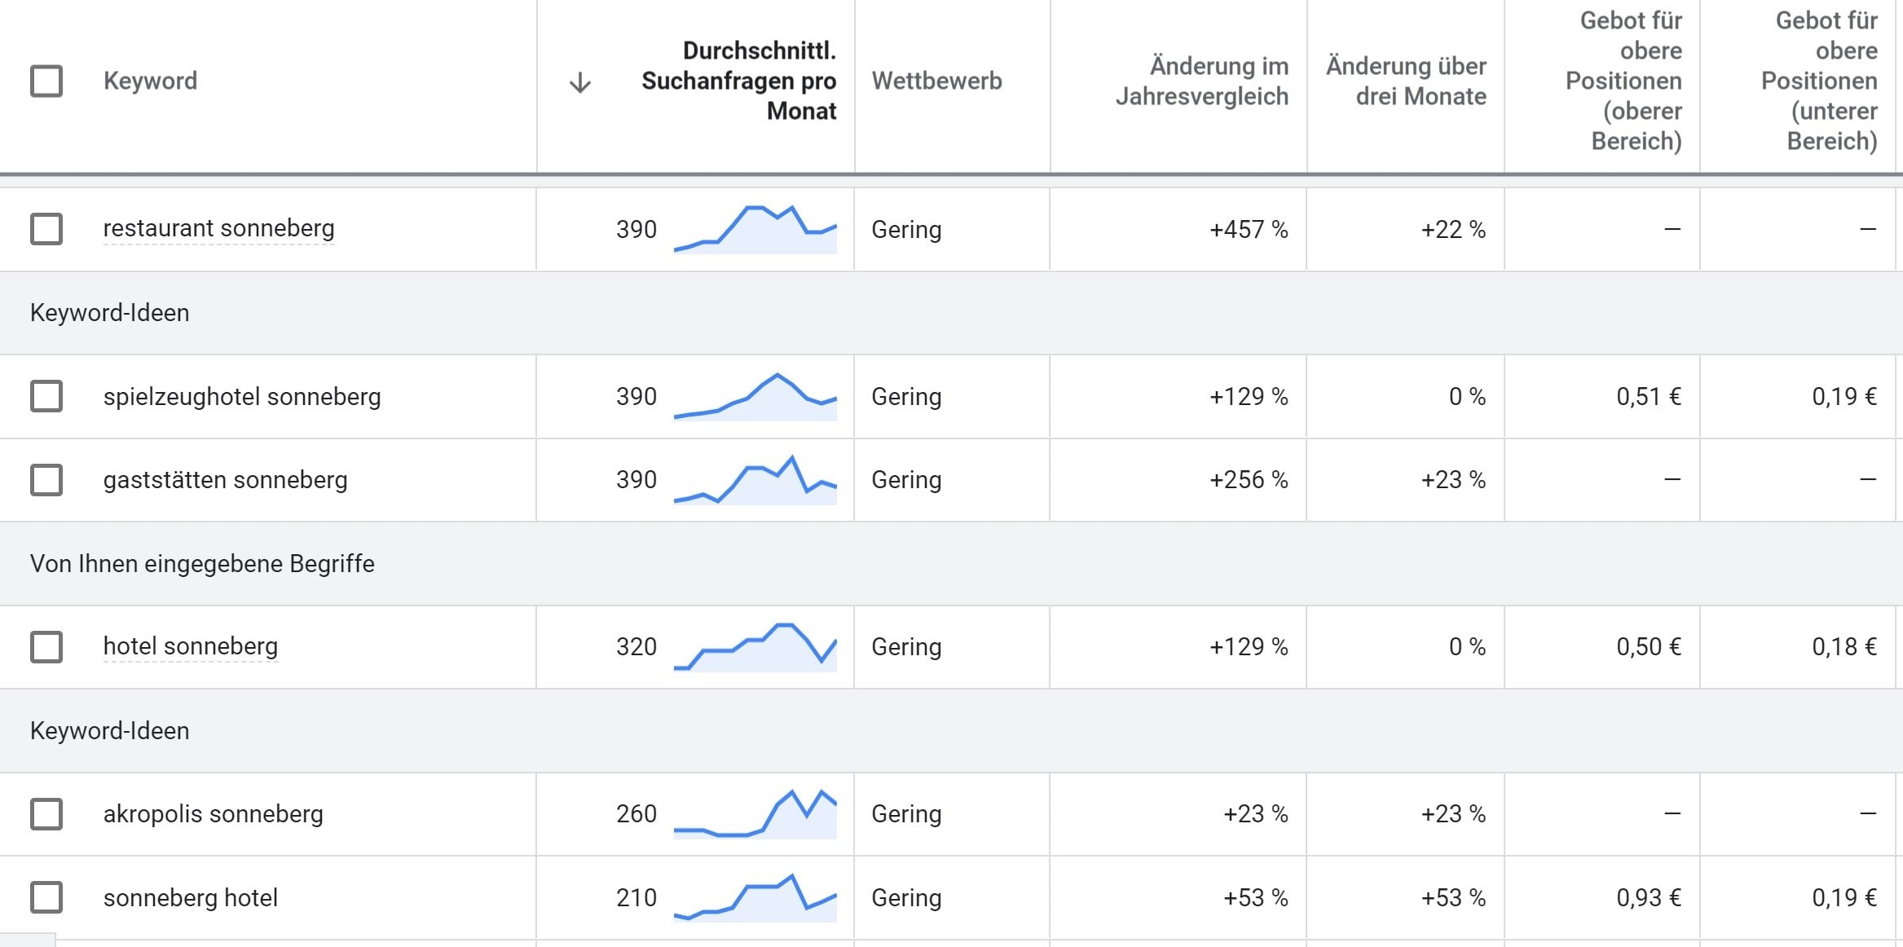Open trend sparkline for gaststätten sonneberg
This screenshot has height=947, width=1903.
[755, 480]
